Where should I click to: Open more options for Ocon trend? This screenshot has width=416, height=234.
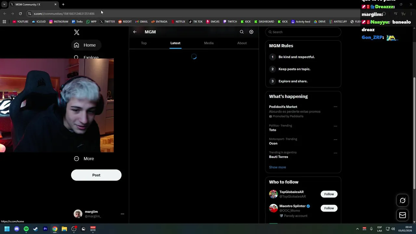pyautogui.click(x=335, y=139)
